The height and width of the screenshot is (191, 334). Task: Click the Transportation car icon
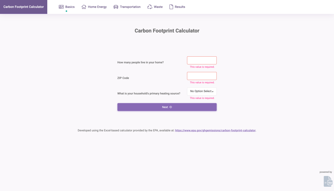(116, 7)
